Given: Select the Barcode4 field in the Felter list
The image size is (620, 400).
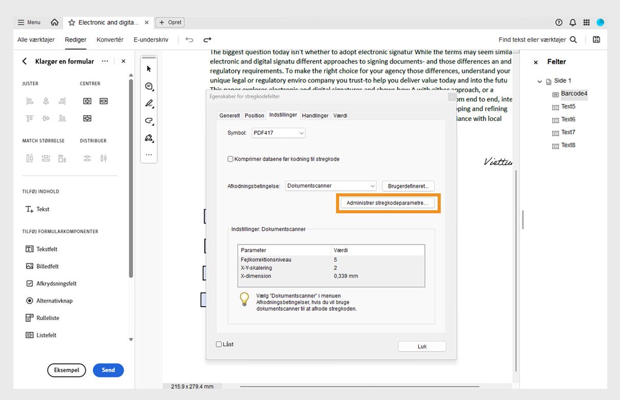Looking at the screenshot, I should point(573,94).
